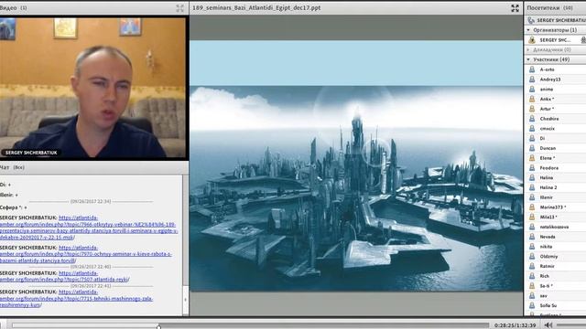586x329 pixels.
Task: Select attendee name sev
Action: pyautogui.click(x=543, y=296)
